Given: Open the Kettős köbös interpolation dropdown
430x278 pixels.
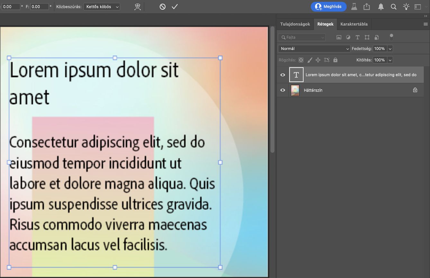Looking at the screenshot, I should click(101, 6).
